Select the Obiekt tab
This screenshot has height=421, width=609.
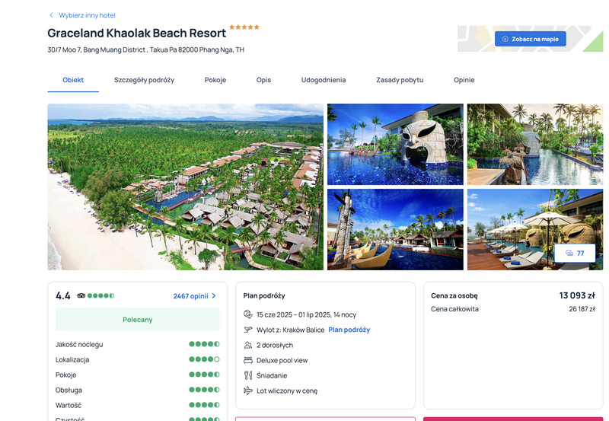pos(73,80)
